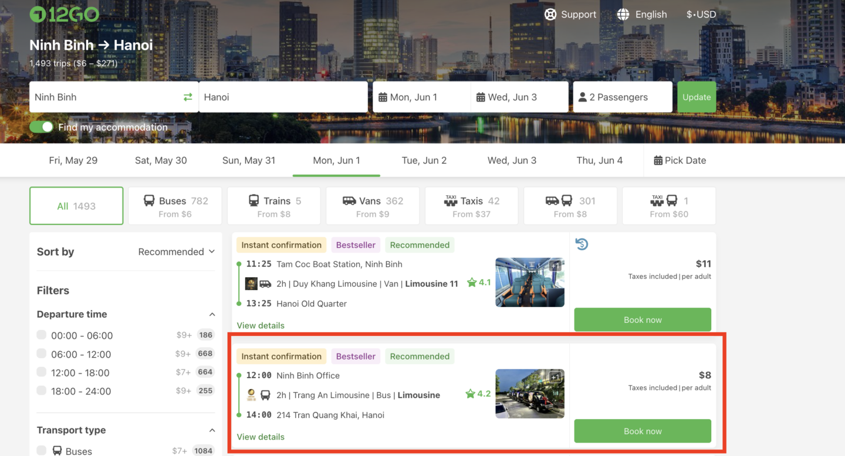Click the 4.1 star rating
The width and height of the screenshot is (845, 456).
tap(479, 283)
